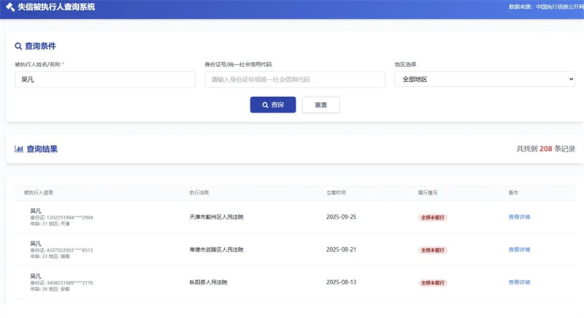Open 查看详情 for the 枞阳县人民法院 record

[x=519, y=282]
